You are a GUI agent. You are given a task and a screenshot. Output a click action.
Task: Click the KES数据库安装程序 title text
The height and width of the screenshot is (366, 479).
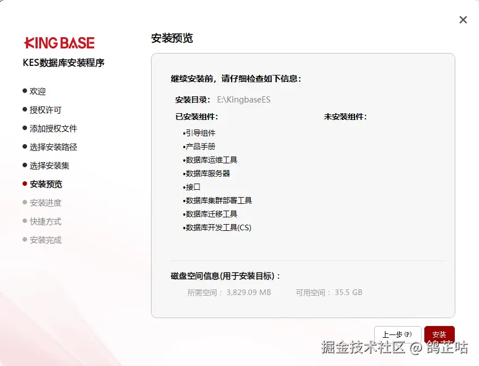click(64, 63)
